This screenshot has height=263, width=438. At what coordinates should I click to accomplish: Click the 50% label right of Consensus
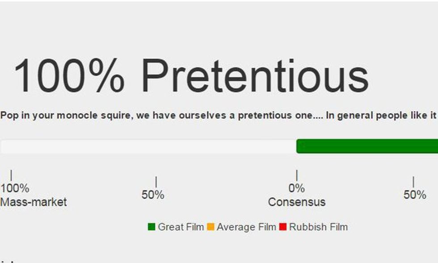[415, 195]
